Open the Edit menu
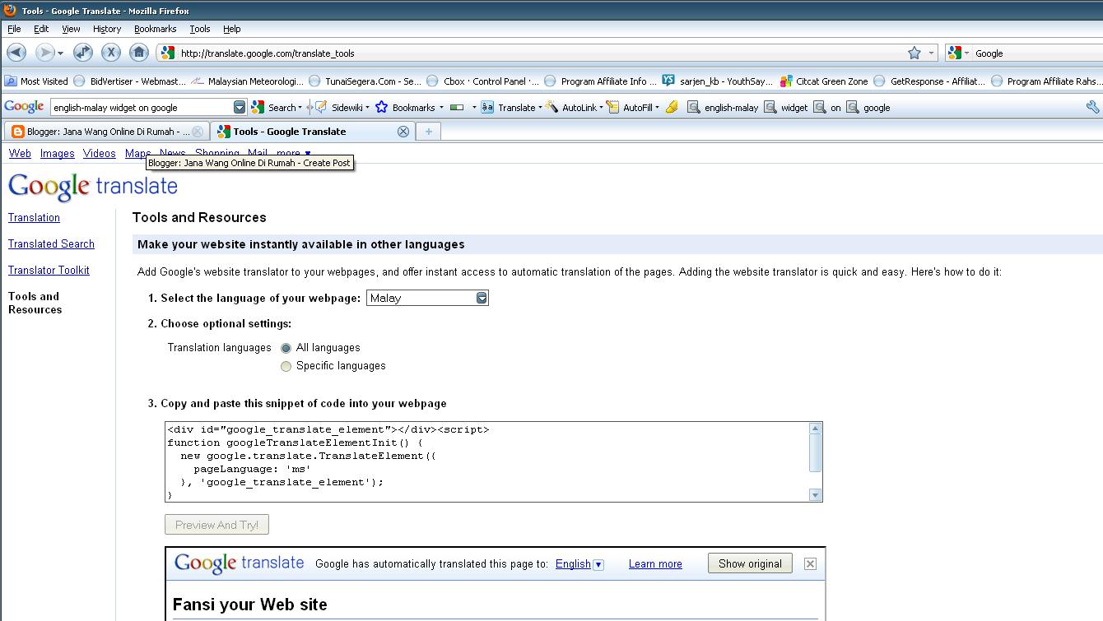This screenshot has height=621, width=1103. coord(41,29)
